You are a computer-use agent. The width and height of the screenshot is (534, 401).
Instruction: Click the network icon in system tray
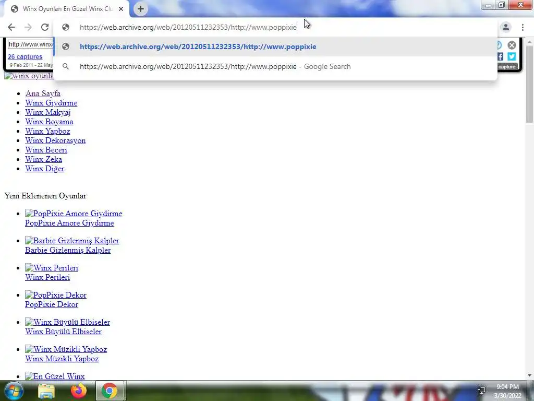pyautogui.click(x=481, y=391)
